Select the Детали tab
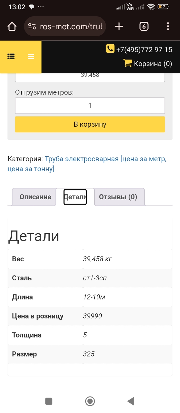180x413 pixels. 75,197
